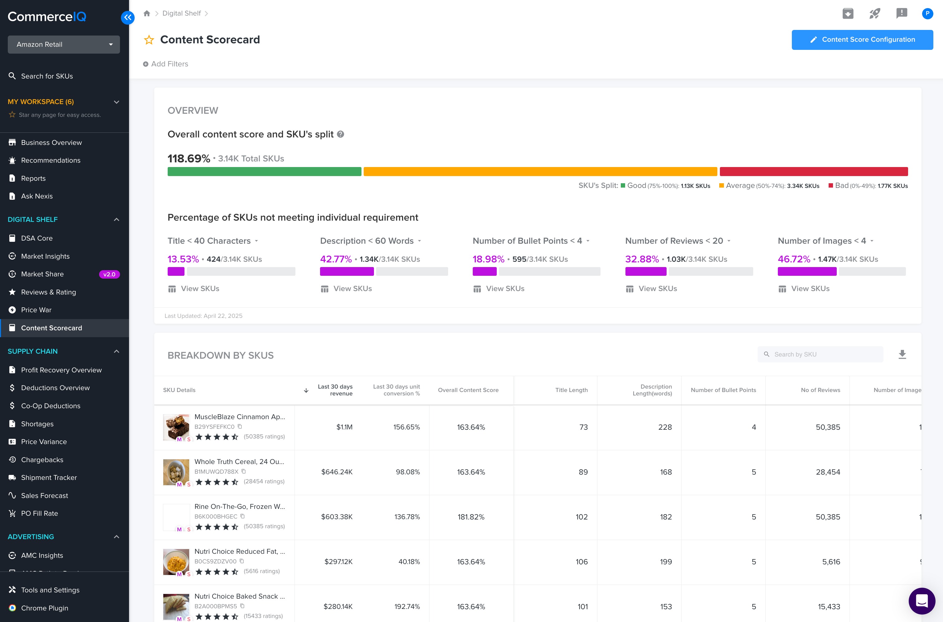Click the Rine On-The-Go, Frozen product name
Image resolution: width=943 pixels, height=622 pixels.
point(240,507)
